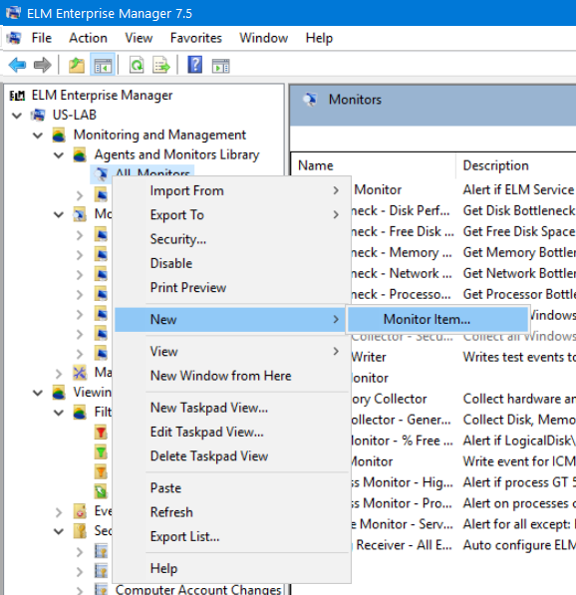Screen dimensions: 576x595
Task: Click the ELM Enterprise Manager root icon
Action: (17, 96)
